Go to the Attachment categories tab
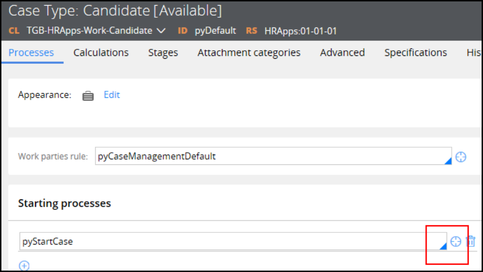The height and width of the screenshot is (272, 483). (x=249, y=53)
